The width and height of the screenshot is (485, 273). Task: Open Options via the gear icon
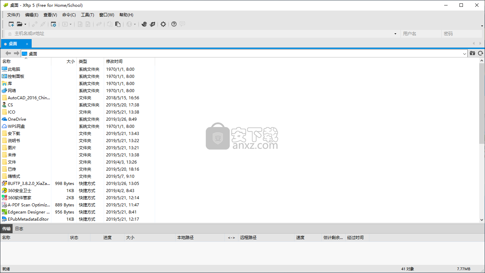pos(163,24)
